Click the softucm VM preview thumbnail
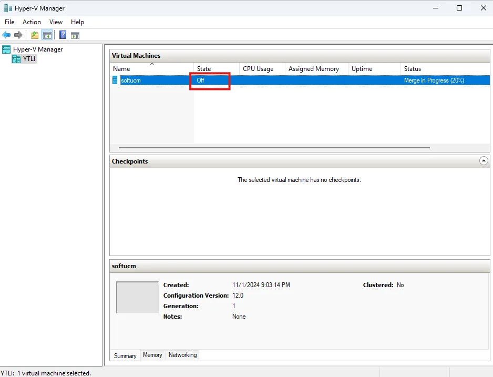This screenshot has height=377, width=493. click(137, 298)
